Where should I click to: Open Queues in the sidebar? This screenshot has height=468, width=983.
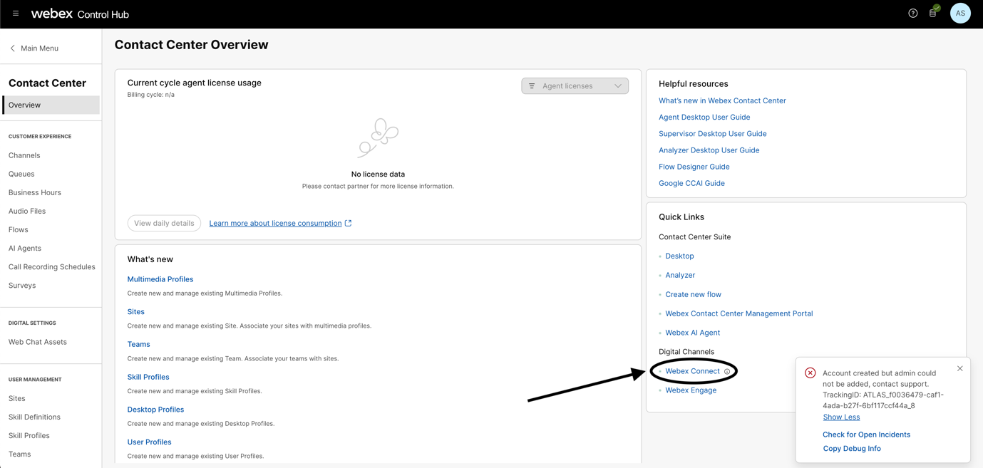(x=21, y=174)
